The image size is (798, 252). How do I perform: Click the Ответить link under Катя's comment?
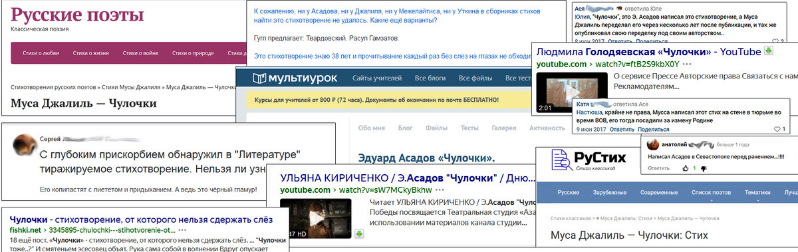(622, 129)
